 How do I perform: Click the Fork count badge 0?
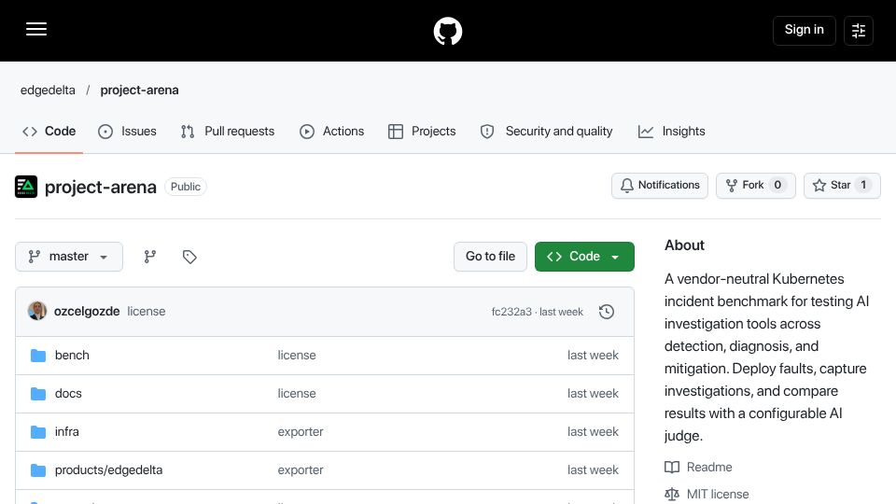coord(777,185)
